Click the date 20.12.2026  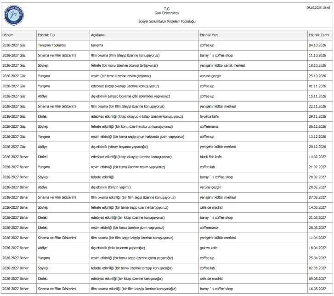point(317,147)
